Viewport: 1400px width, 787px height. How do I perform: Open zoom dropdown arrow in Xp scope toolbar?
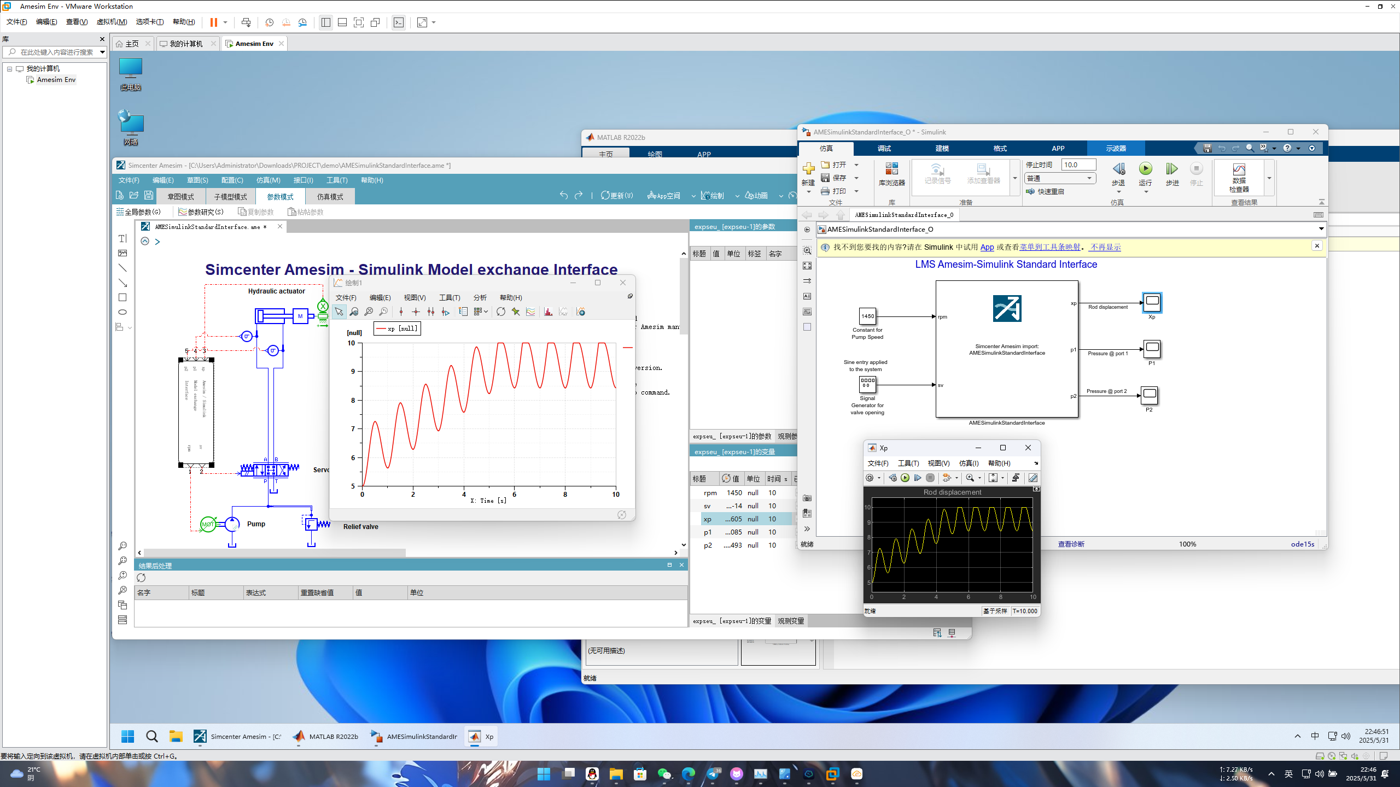pyautogui.click(x=979, y=478)
